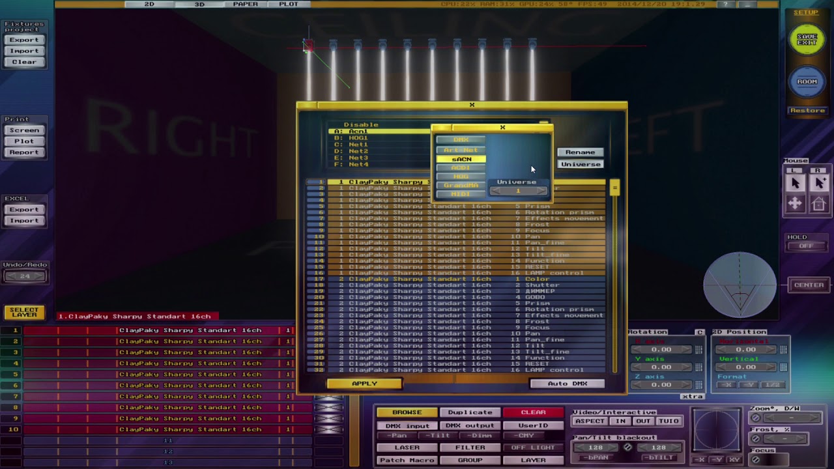Click the round ROOM icon
This screenshot has width=834, height=469.
click(x=807, y=82)
